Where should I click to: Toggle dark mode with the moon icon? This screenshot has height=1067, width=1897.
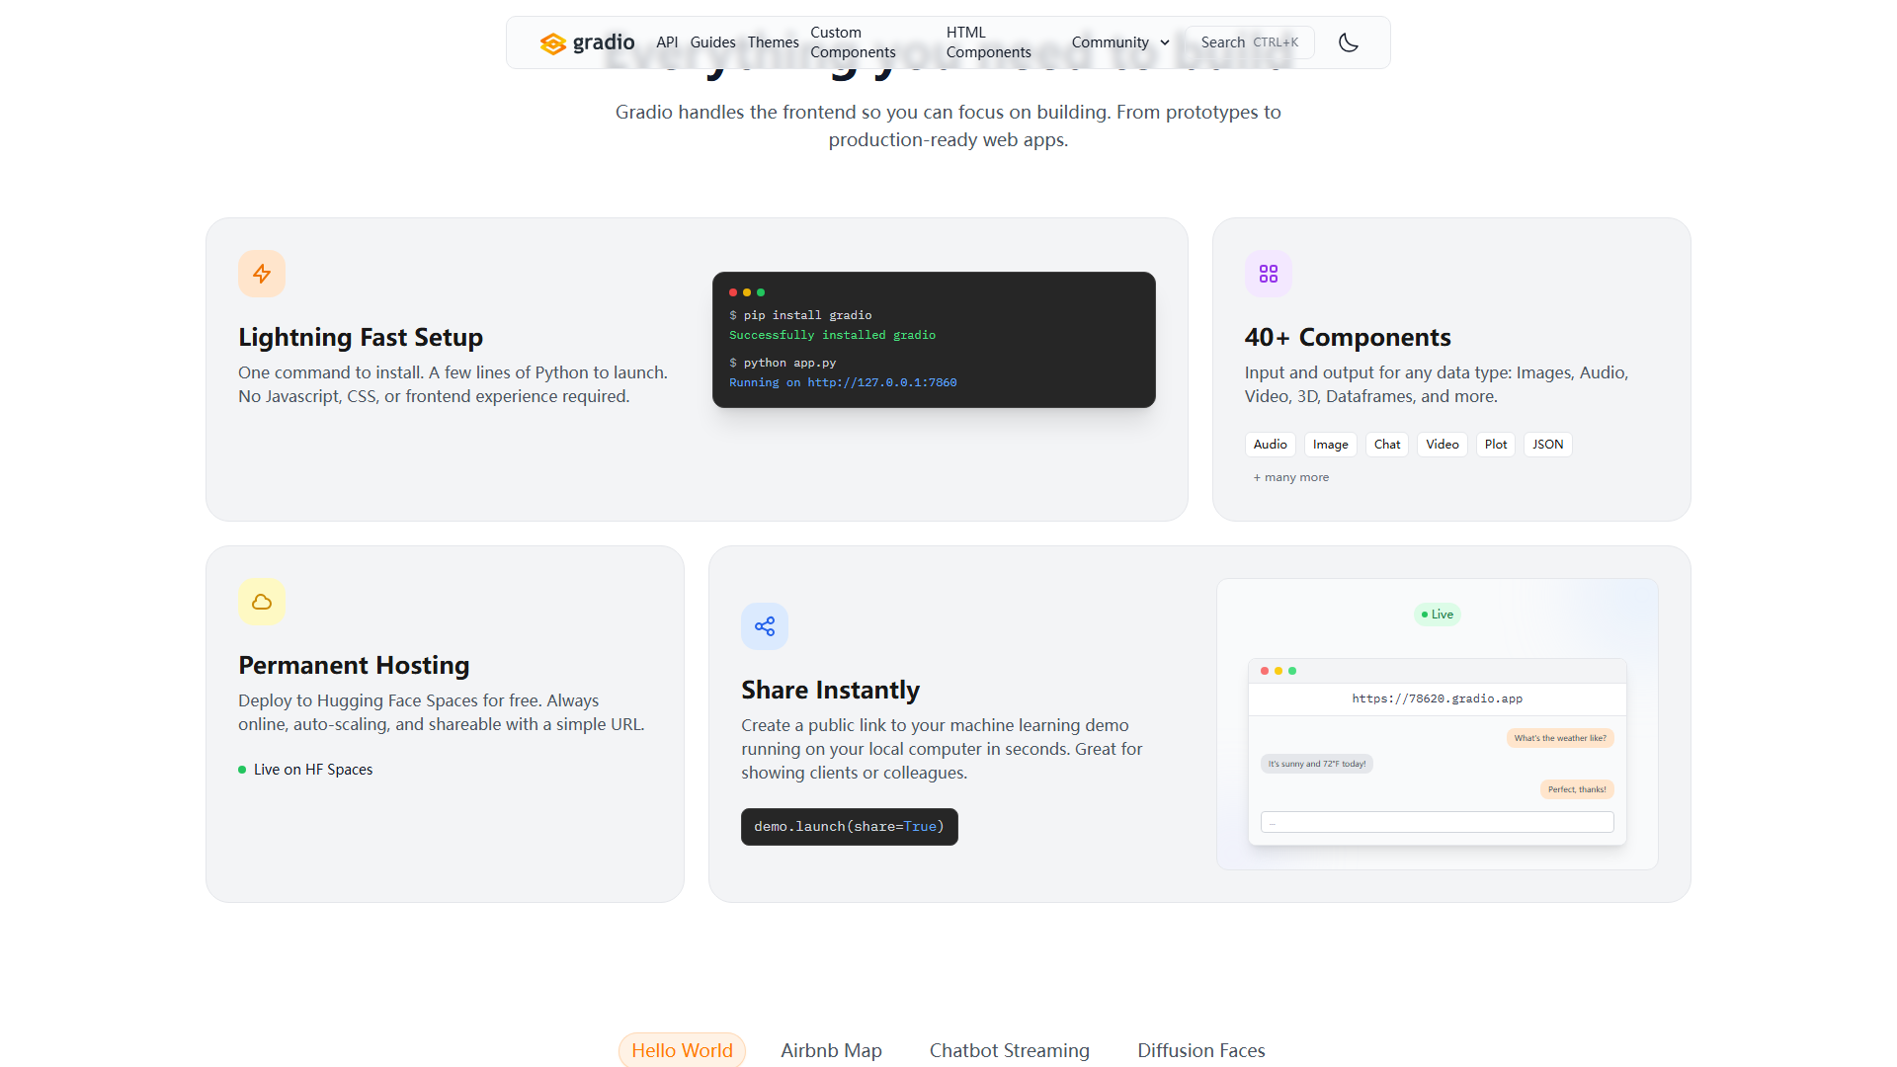1349,42
